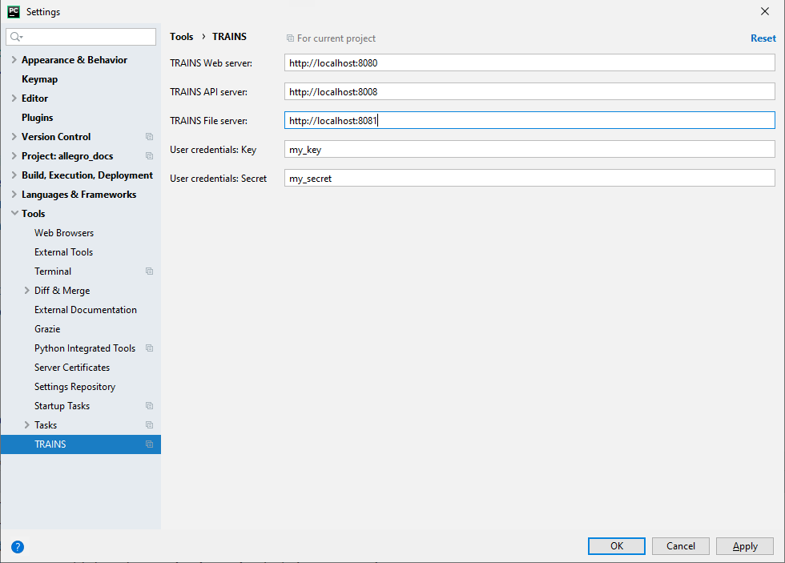This screenshot has width=785, height=563.
Task: Click project-level icon beside Python Integrated Tools
Action: click(x=149, y=348)
